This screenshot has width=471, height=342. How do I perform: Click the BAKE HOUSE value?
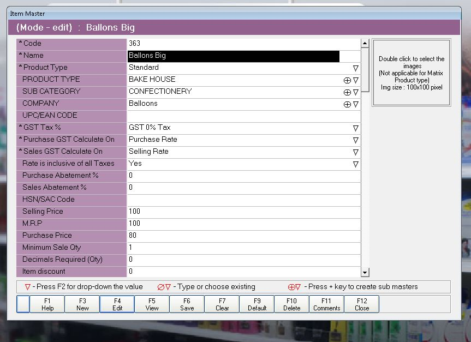click(x=152, y=79)
